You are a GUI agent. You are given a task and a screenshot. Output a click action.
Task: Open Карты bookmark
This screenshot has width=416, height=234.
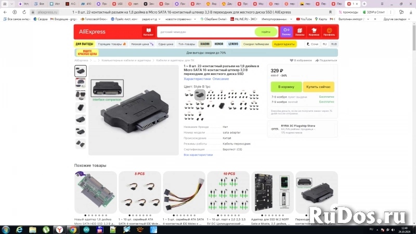(x=321, y=19)
